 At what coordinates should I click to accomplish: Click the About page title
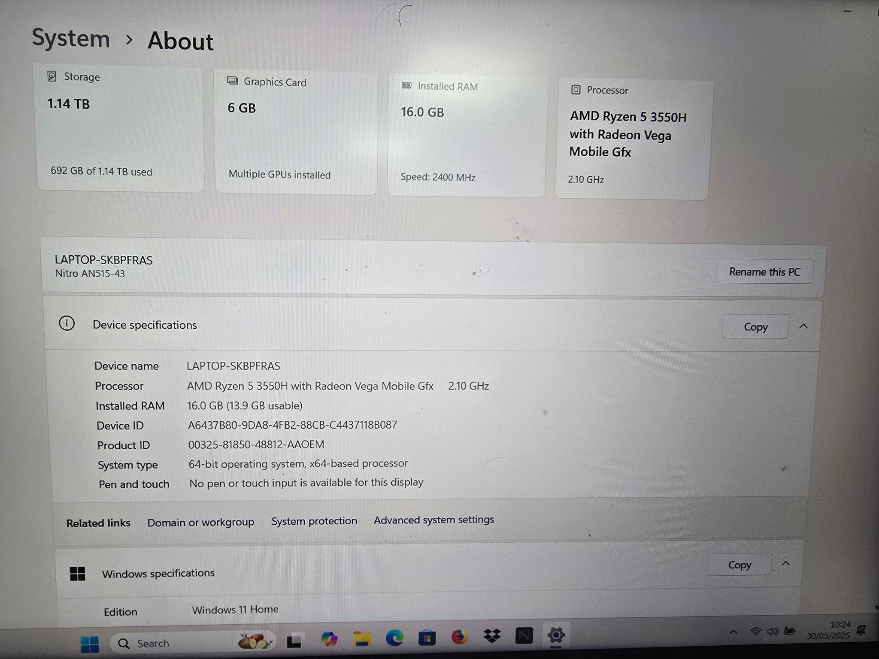180,42
